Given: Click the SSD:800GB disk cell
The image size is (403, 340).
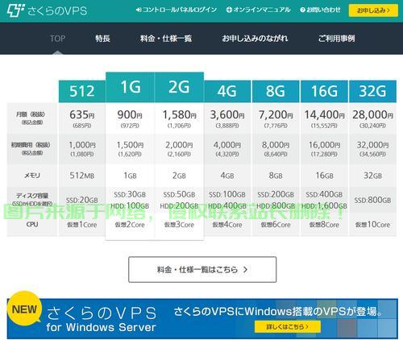Looking at the screenshot, I should [372, 200].
